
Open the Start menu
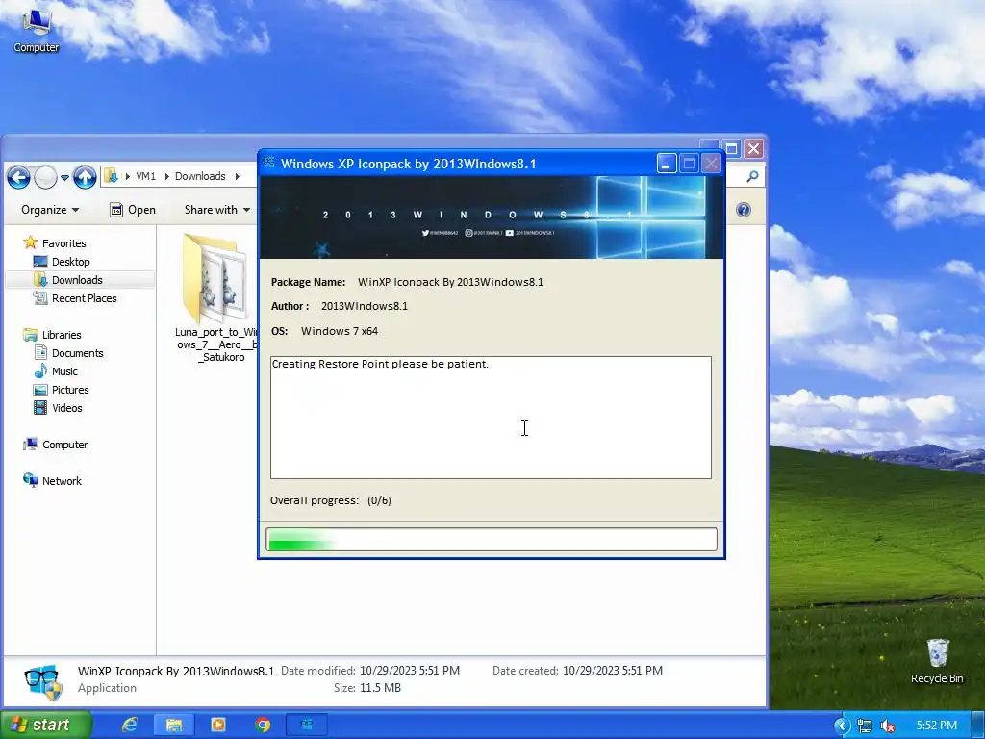coord(44,725)
